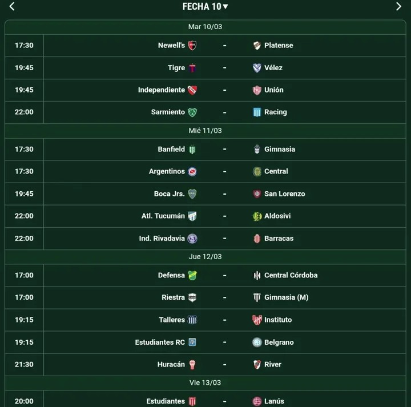This screenshot has height=407, width=411.
Task: Select the 22:00 Sarmiento match time
Action: coord(24,112)
